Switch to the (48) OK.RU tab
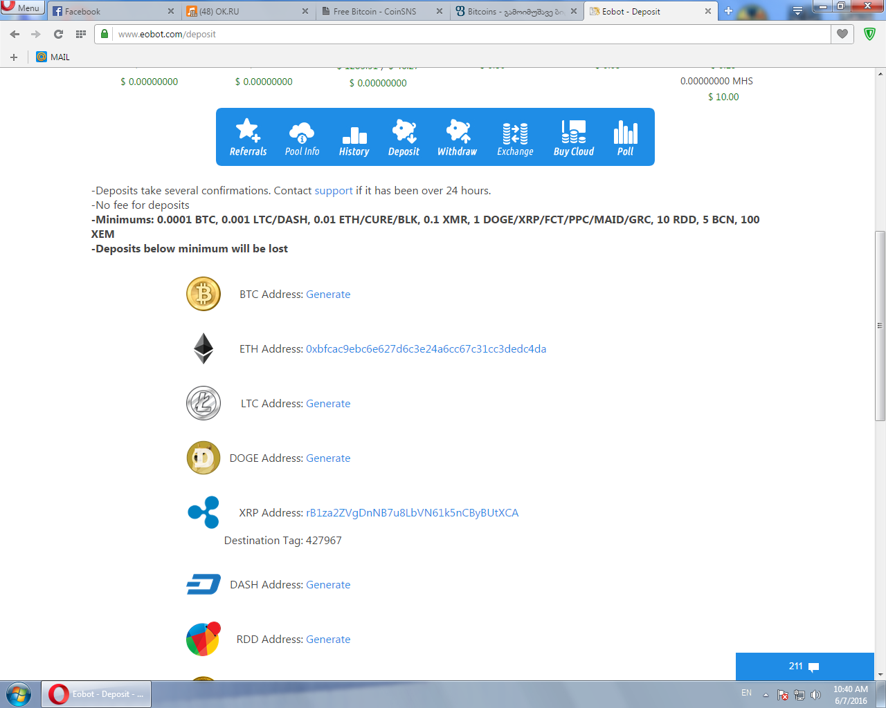 pos(247,11)
